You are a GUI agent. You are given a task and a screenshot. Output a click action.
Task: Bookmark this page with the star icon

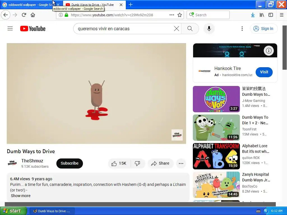coord(180,15)
